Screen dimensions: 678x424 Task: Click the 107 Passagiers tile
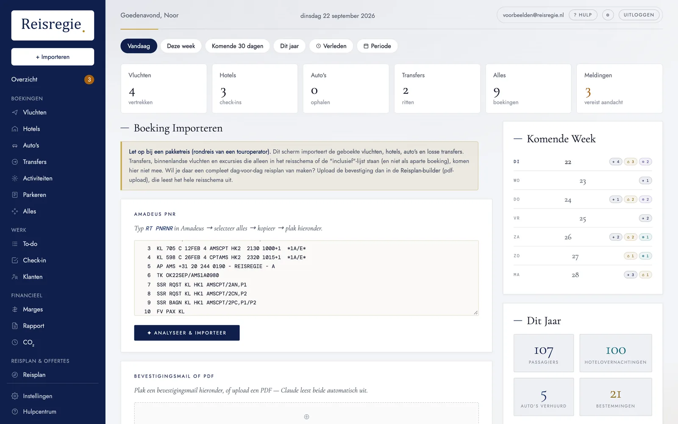coord(544,353)
